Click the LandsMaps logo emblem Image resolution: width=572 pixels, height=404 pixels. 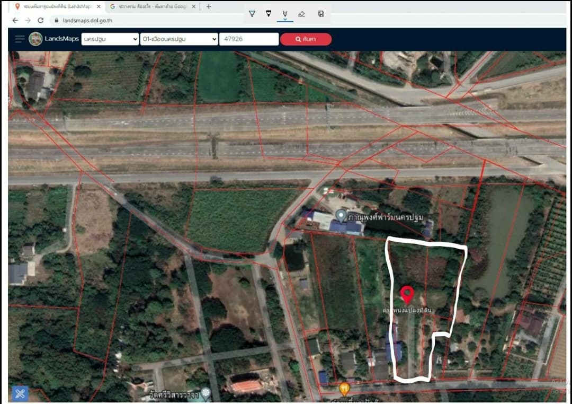pos(35,39)
